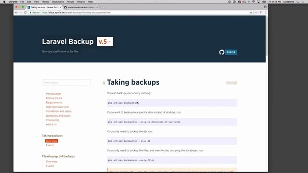308x173 pixels.
Task: Open the Notification Center icon
Action: 303,2
